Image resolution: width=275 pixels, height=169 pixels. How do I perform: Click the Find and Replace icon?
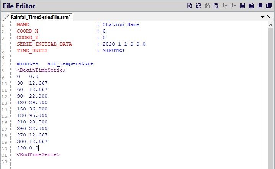pyautogui.click(x=198, y=6)
